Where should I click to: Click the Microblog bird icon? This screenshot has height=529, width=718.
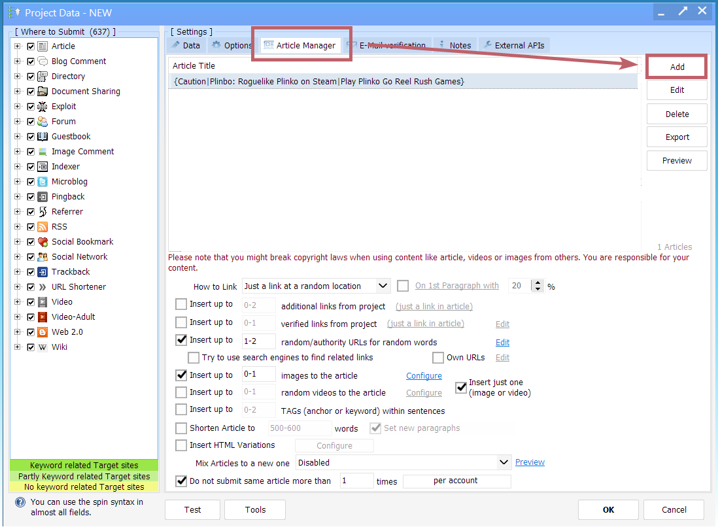click(x=43, y=182)
